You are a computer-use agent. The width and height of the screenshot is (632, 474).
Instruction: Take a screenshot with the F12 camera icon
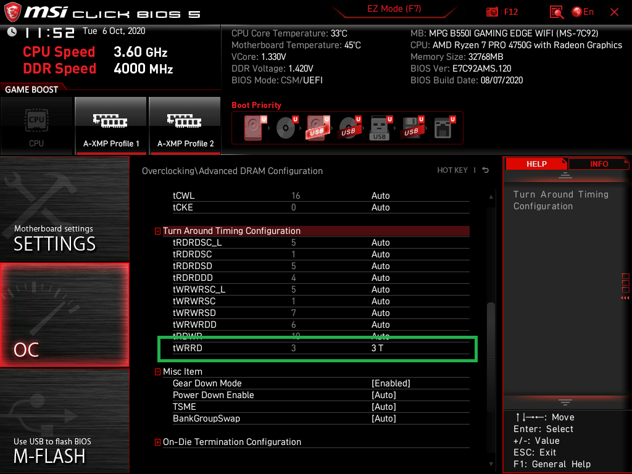coord(492,12)
